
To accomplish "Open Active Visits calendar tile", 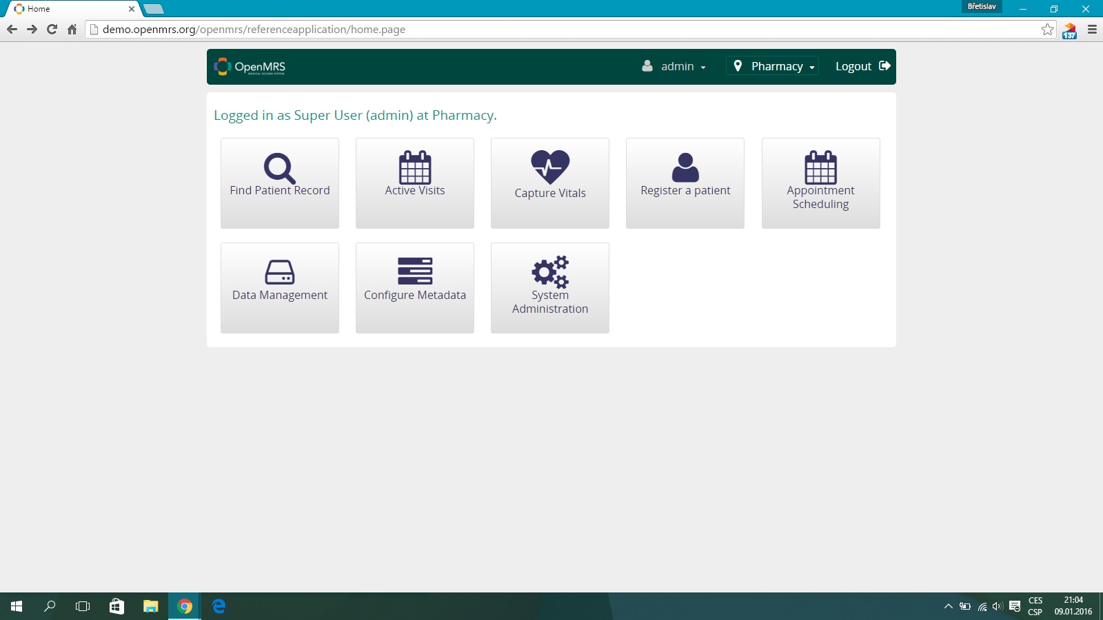I will pos(414,183).
